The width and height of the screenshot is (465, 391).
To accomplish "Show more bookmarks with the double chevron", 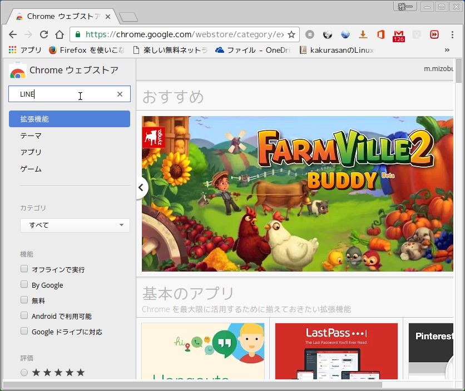I will 447,50.
